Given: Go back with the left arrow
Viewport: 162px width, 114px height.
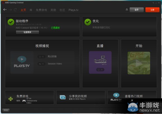Looking at the screenshot, I should [x=5, y=10].
